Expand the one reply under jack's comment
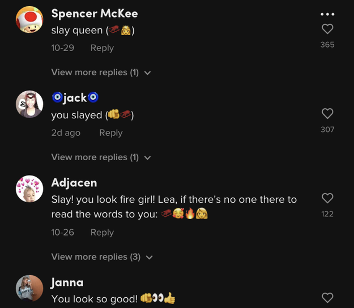Screen dimensions: 354x308 click(101, 157)
